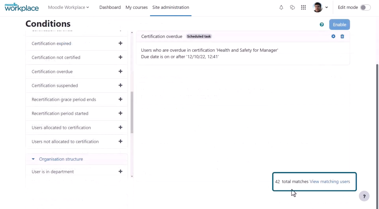Click the Moodle Workplace logo
Screen dimensions: 379x209
(22, 7)
